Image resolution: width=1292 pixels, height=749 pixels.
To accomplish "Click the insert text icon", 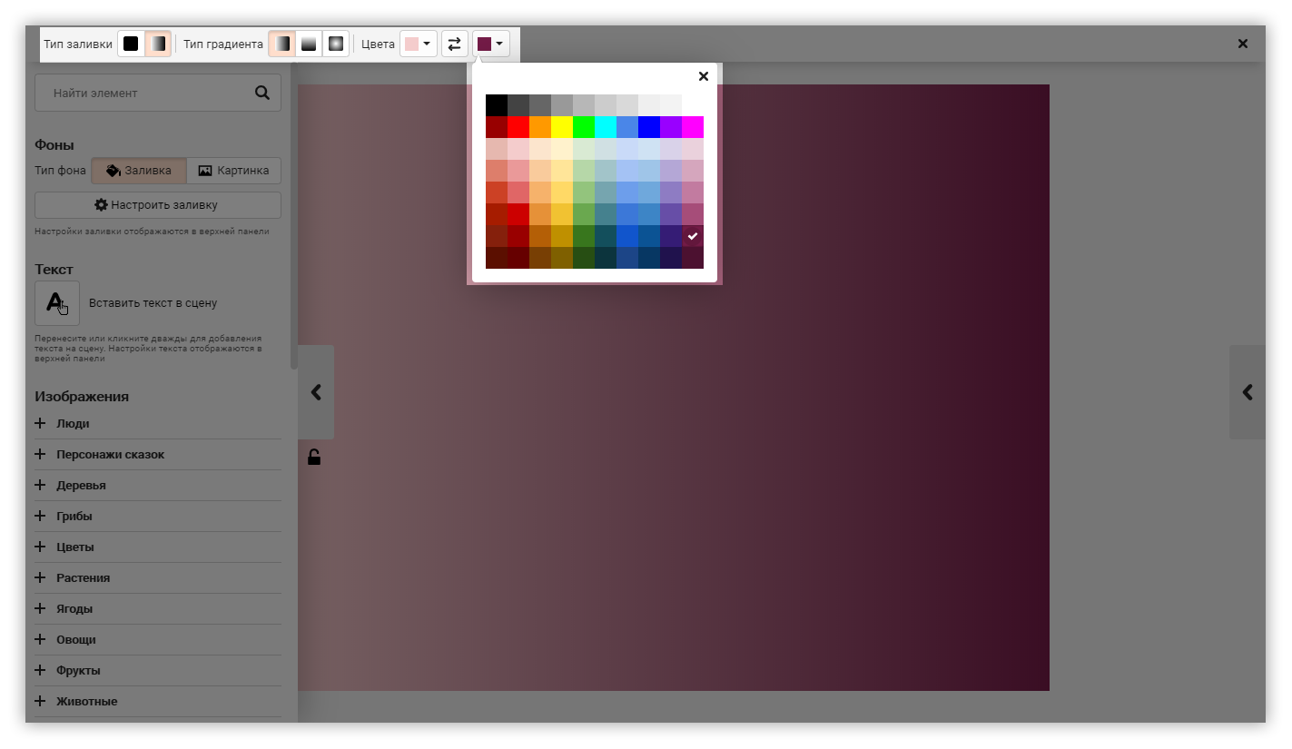I will click(57, 303).
